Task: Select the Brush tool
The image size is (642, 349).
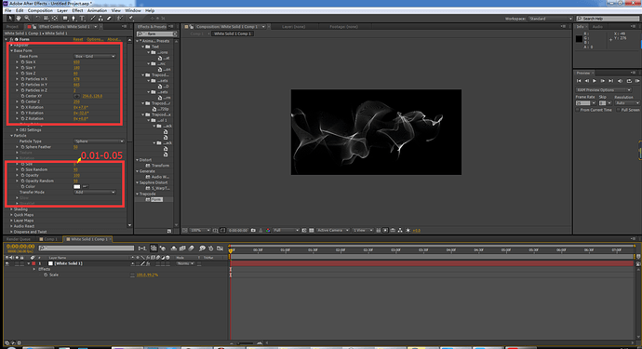Action: click(x=92, y=18)
